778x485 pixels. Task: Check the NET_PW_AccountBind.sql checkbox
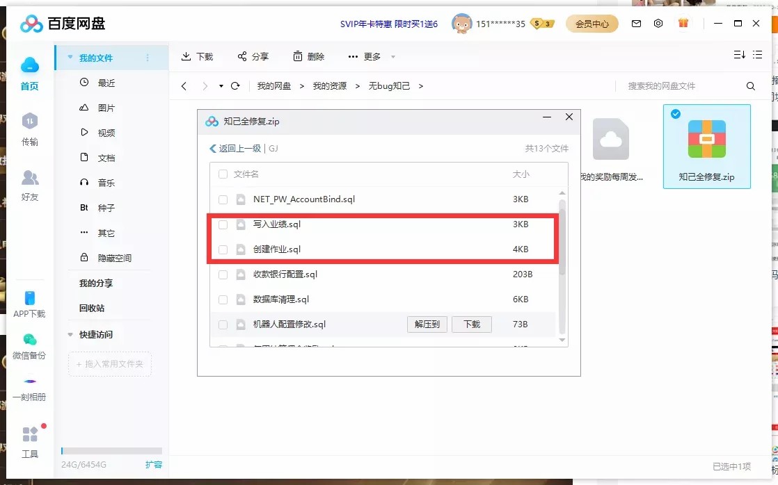[223, 199]
